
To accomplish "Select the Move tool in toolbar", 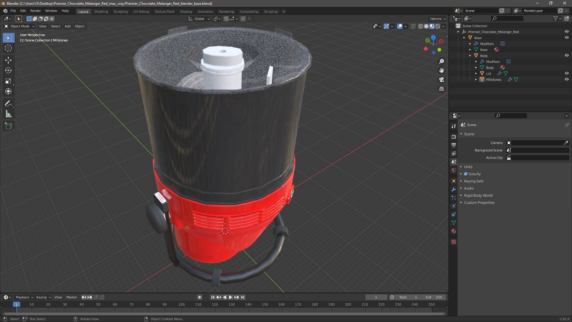I will 8,60.
